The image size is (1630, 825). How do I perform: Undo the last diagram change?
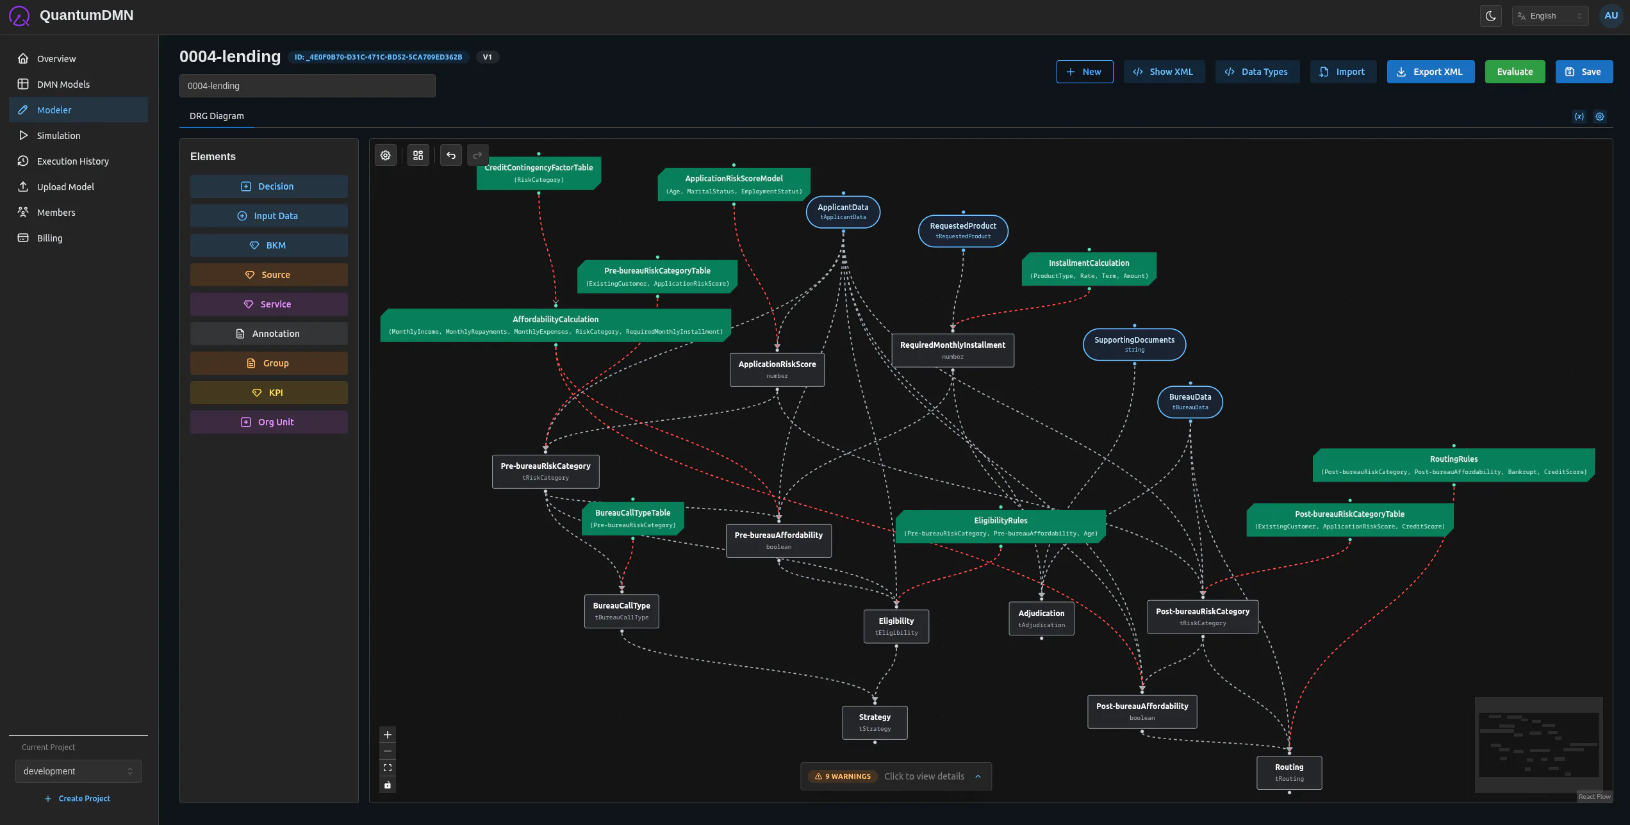(x=451, y=155)
